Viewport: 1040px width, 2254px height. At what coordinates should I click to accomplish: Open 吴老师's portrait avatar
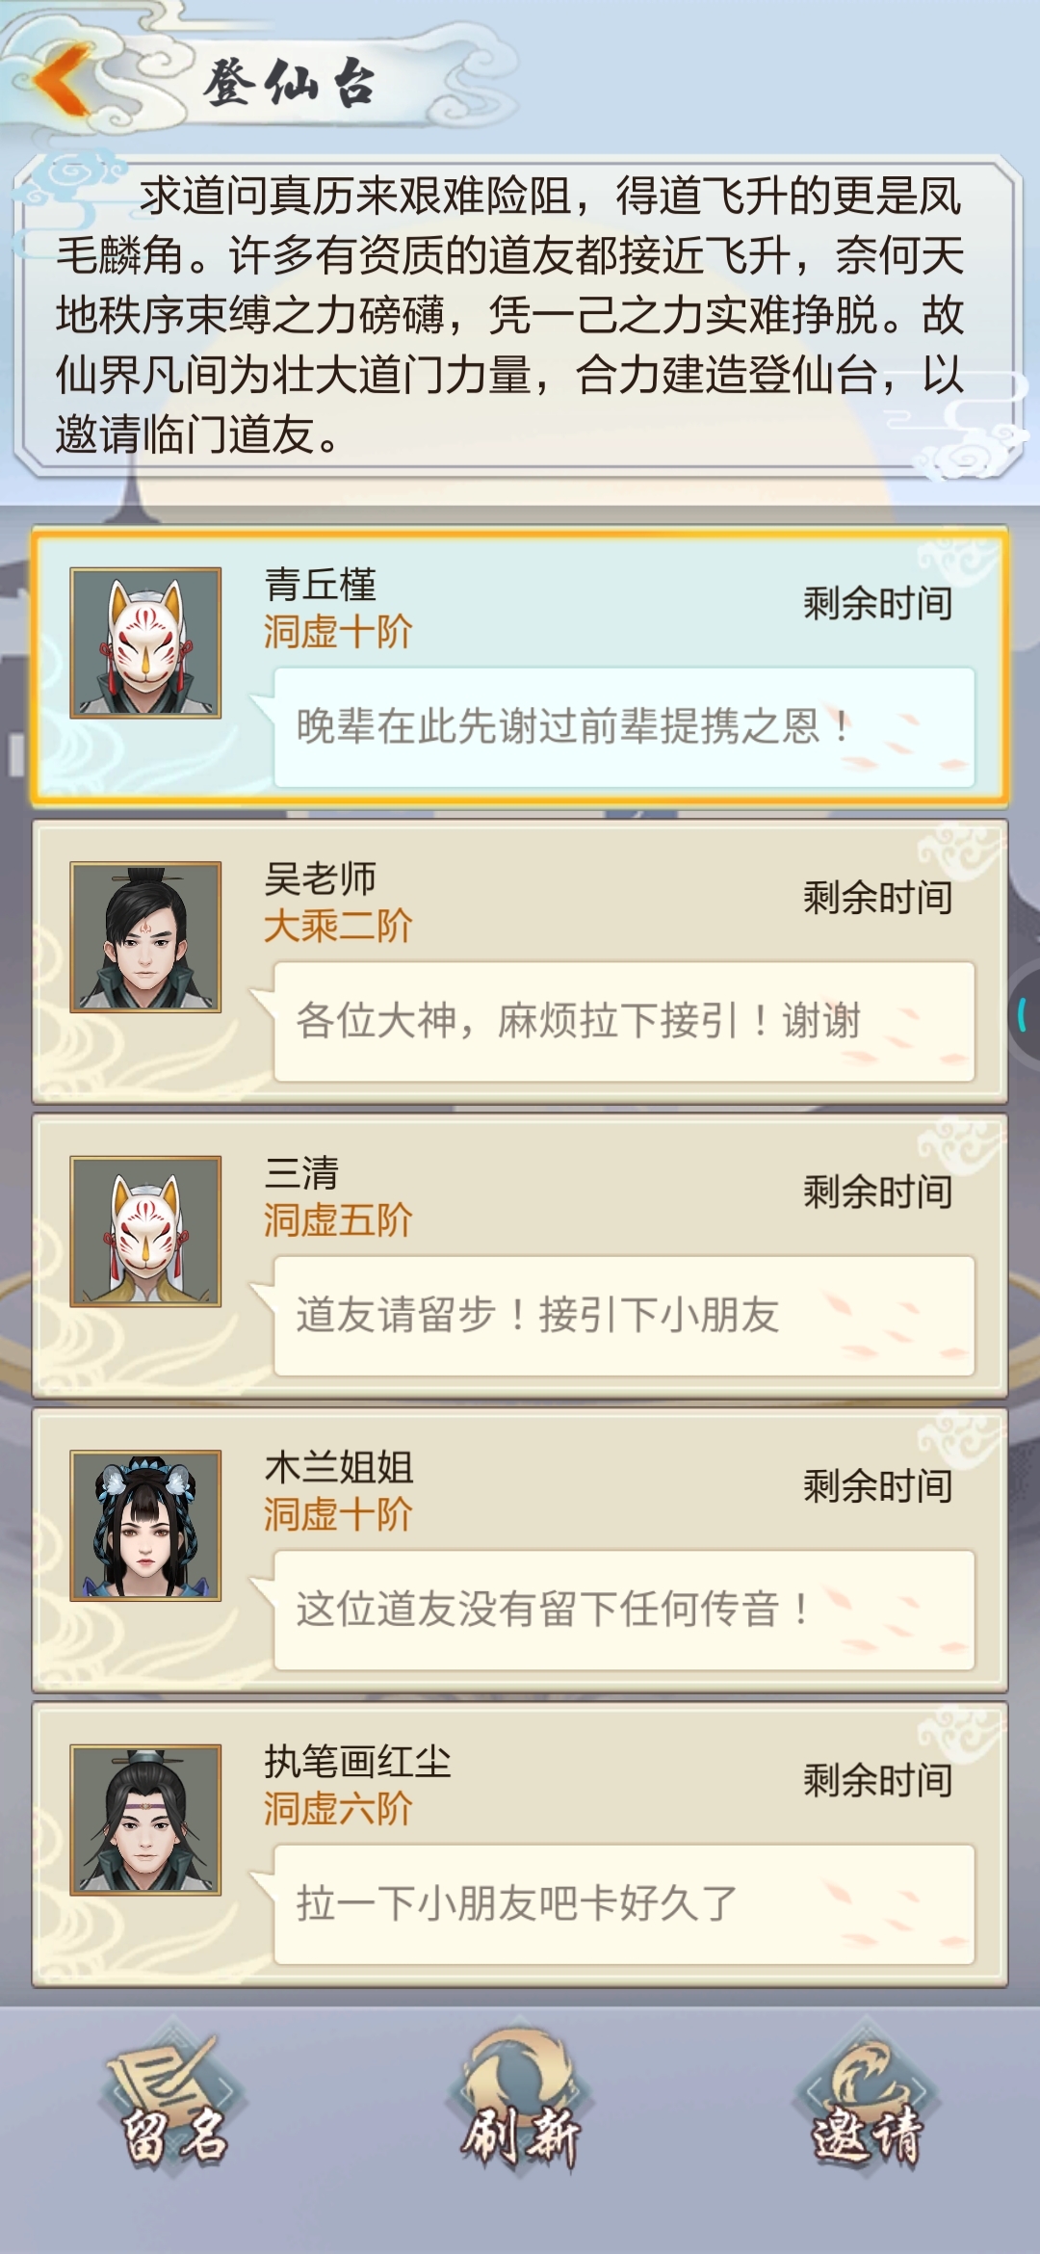tap(145, 936)
